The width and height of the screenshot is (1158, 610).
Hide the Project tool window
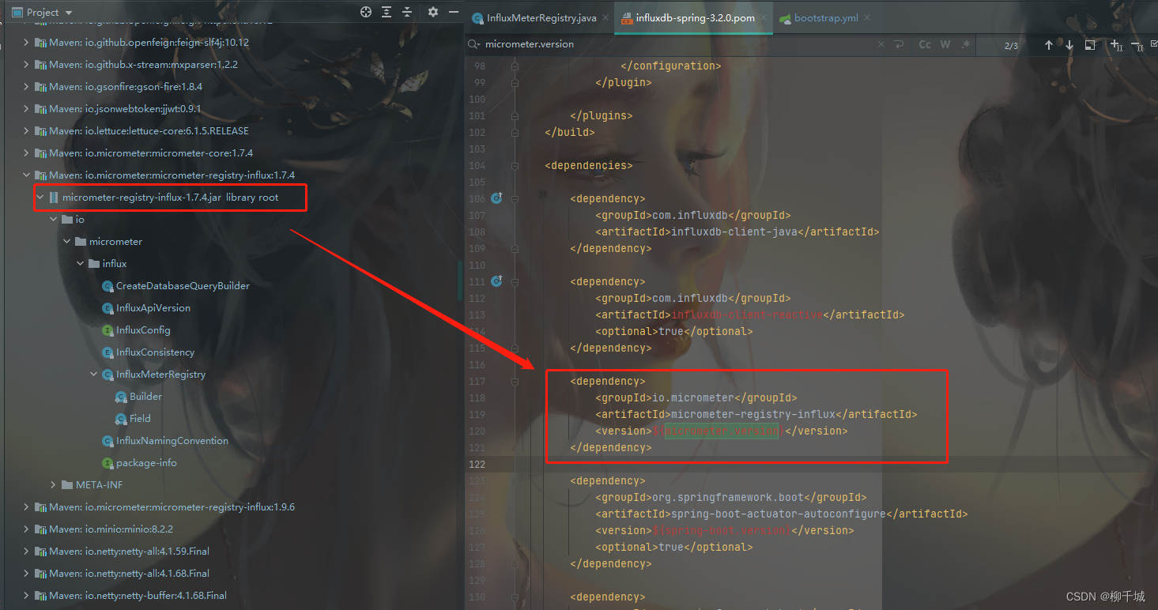(452, 13)
